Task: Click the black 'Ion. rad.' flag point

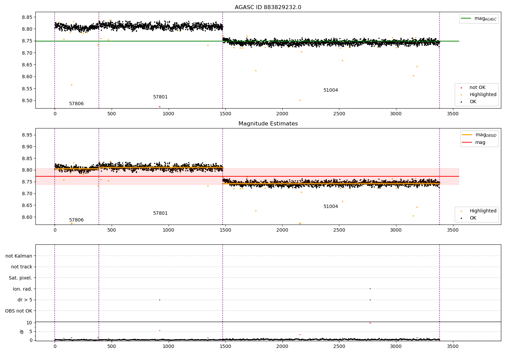Action: 370,289
